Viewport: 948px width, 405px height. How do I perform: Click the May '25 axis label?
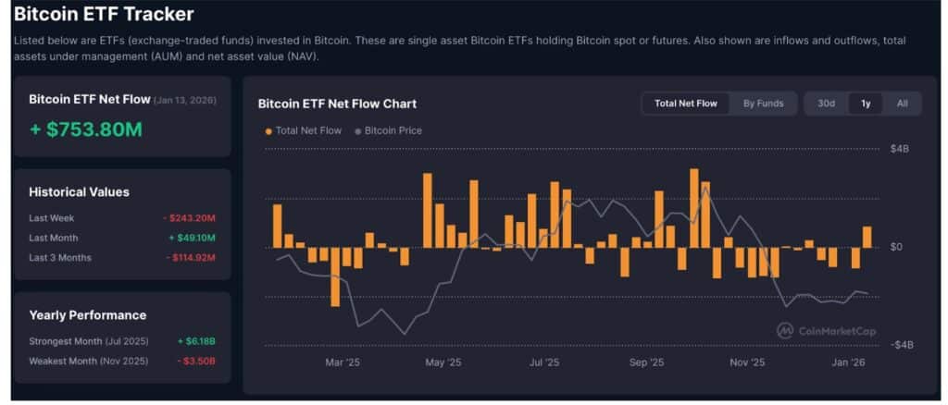(443, 362)
